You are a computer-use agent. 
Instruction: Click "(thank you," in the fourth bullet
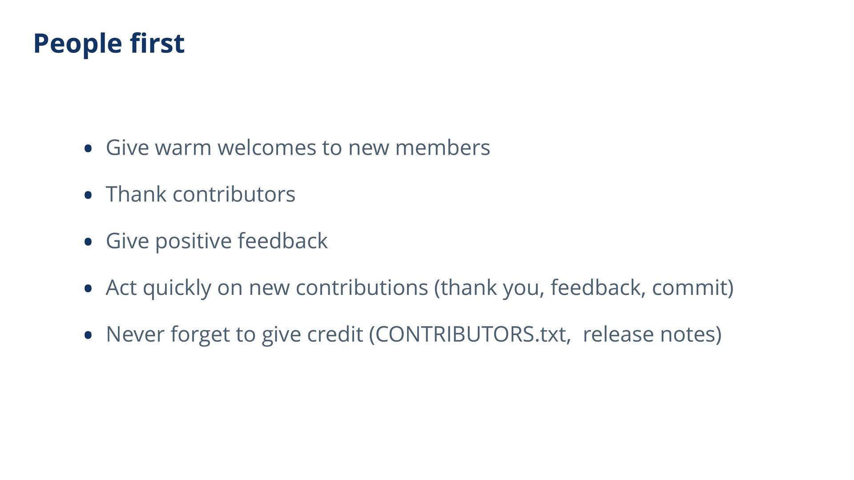click(489, 288)
